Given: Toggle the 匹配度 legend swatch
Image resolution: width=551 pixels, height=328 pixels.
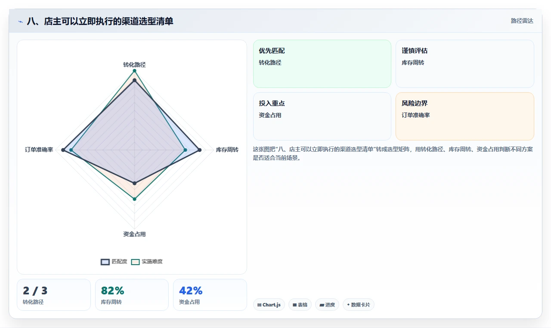Looking at the screenshot, I should point(105,262).
